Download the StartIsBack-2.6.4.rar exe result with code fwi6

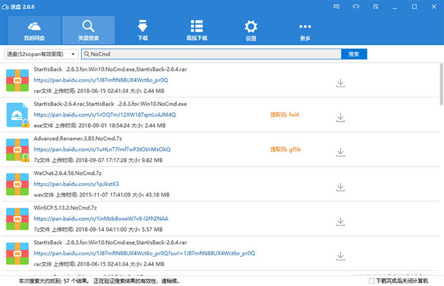[340, 117]
